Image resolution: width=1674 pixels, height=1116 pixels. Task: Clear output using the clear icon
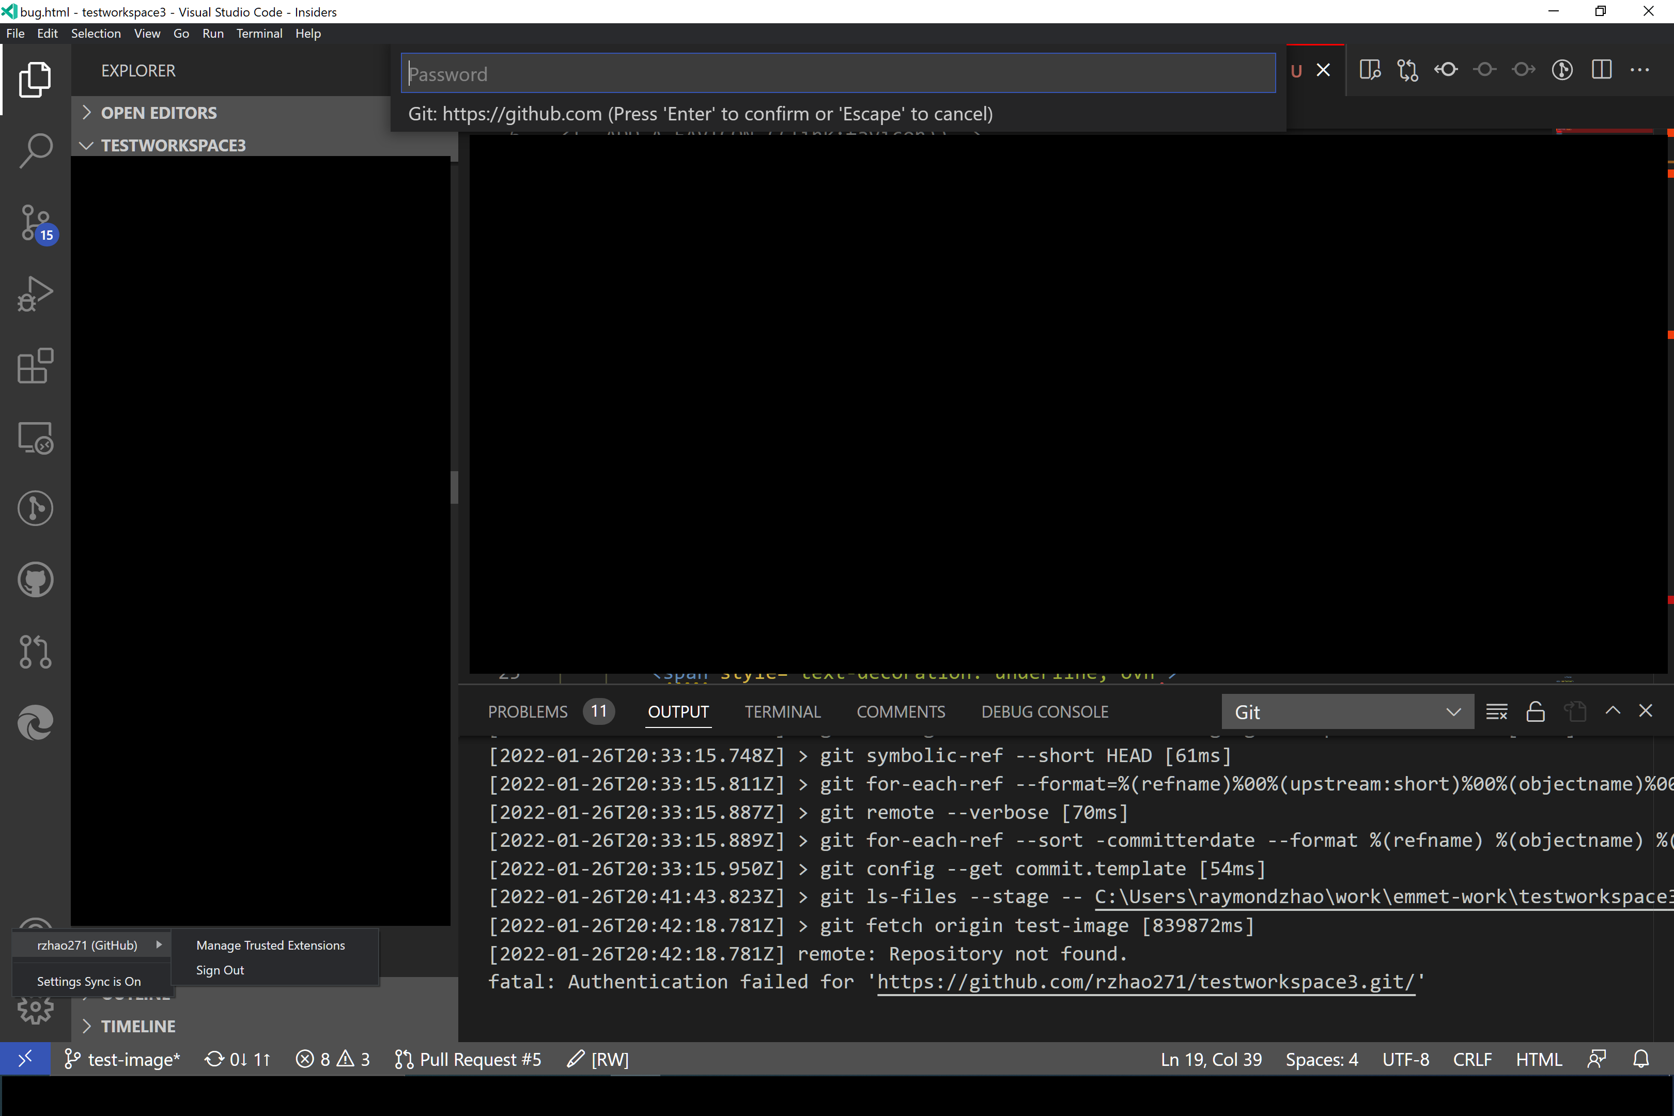(1496, 712)
